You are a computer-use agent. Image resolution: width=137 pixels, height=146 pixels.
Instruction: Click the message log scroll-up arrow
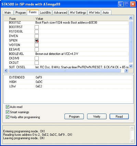(x=132, y=128)
